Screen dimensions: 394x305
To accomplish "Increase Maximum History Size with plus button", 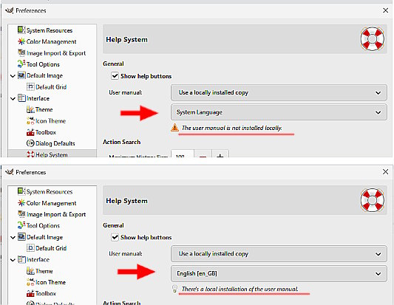I will [220, 154].
